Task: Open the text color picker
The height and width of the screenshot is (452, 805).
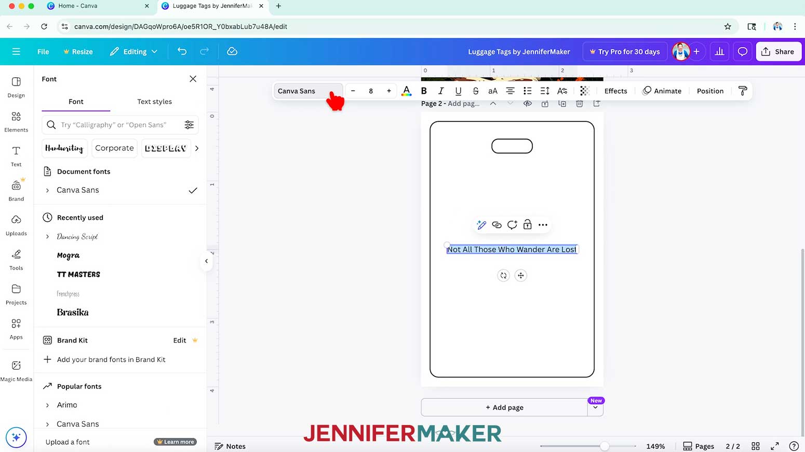Action: click(x=407, y=91)
